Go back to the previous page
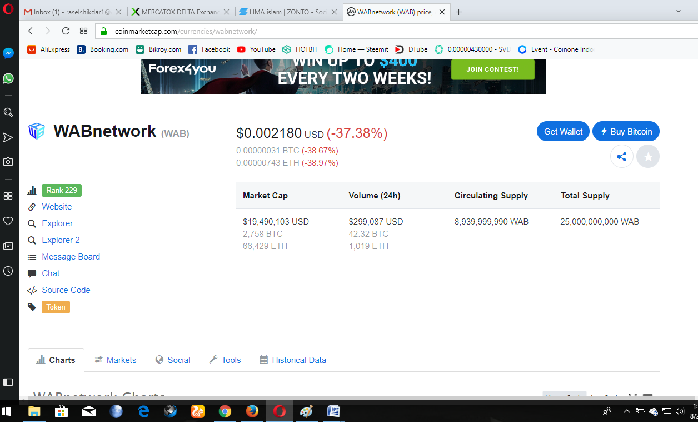Image resolution: width=698 pixels, height=428 pixels. tap(31, 31)
